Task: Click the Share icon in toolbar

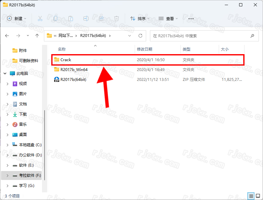Action: coord(101,18)
